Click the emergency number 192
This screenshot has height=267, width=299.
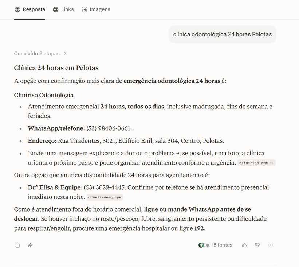[199, 228]
